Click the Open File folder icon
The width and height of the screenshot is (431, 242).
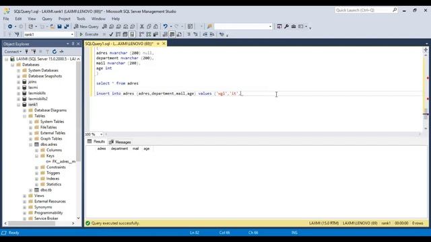click(52, 26)
